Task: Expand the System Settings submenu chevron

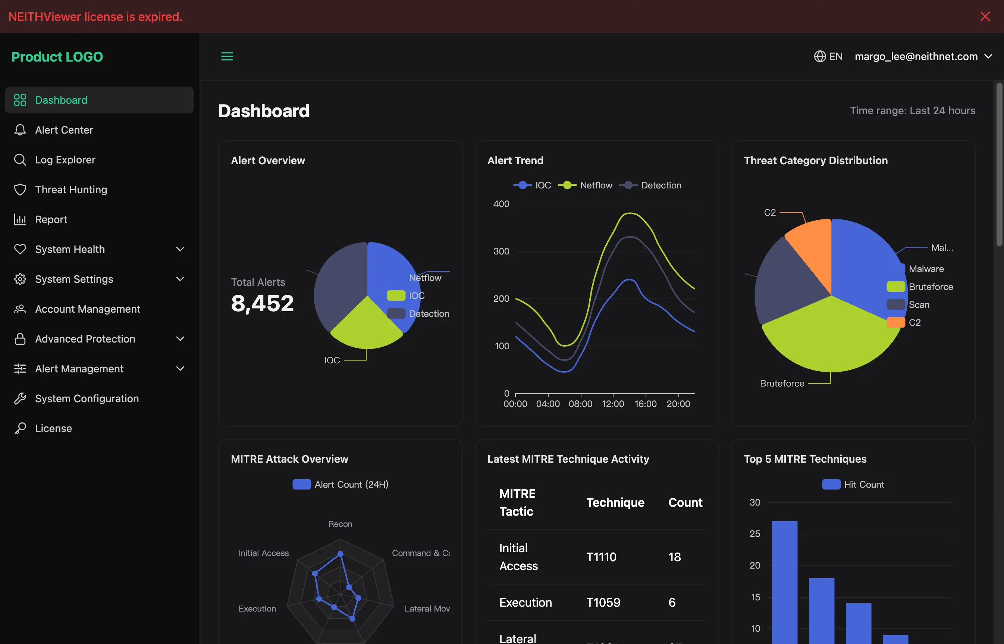Action: (x=180, y=279)
